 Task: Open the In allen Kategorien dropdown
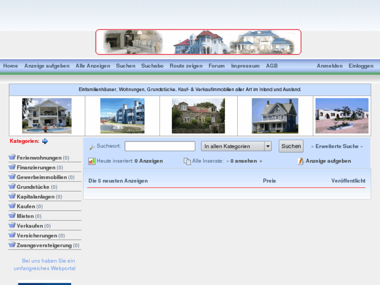click(x=236, y=146)
